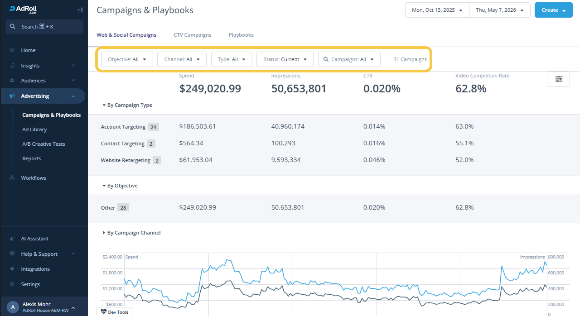Open the start date Mon, Oct 13, 2025 picker
580x316 pixels.
[437, 10]
